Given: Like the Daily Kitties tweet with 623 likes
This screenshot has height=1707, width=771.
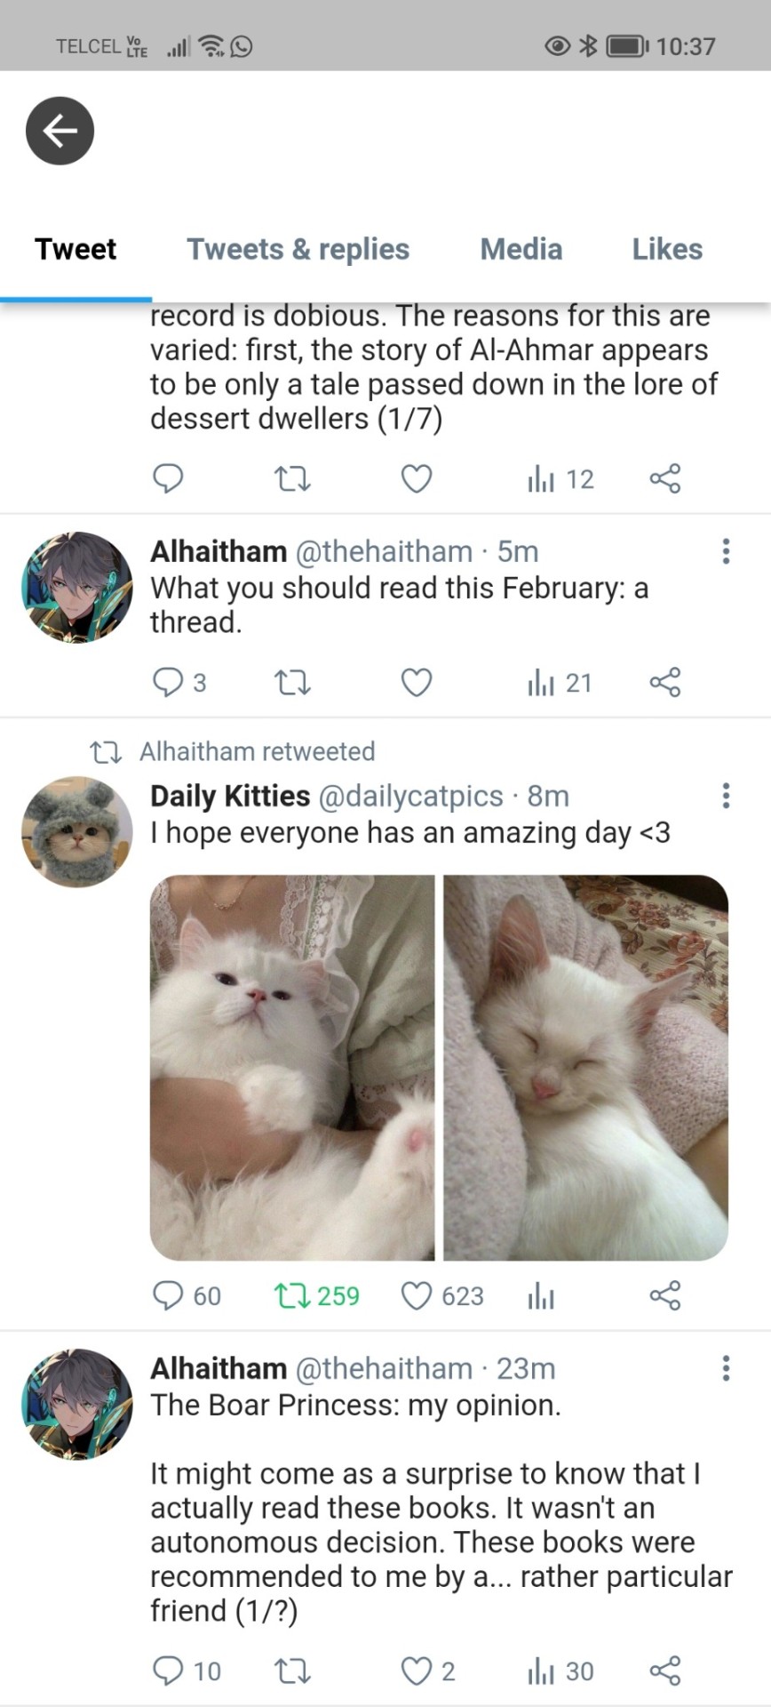Looking at the screenshot, I should coord(442,1295).
